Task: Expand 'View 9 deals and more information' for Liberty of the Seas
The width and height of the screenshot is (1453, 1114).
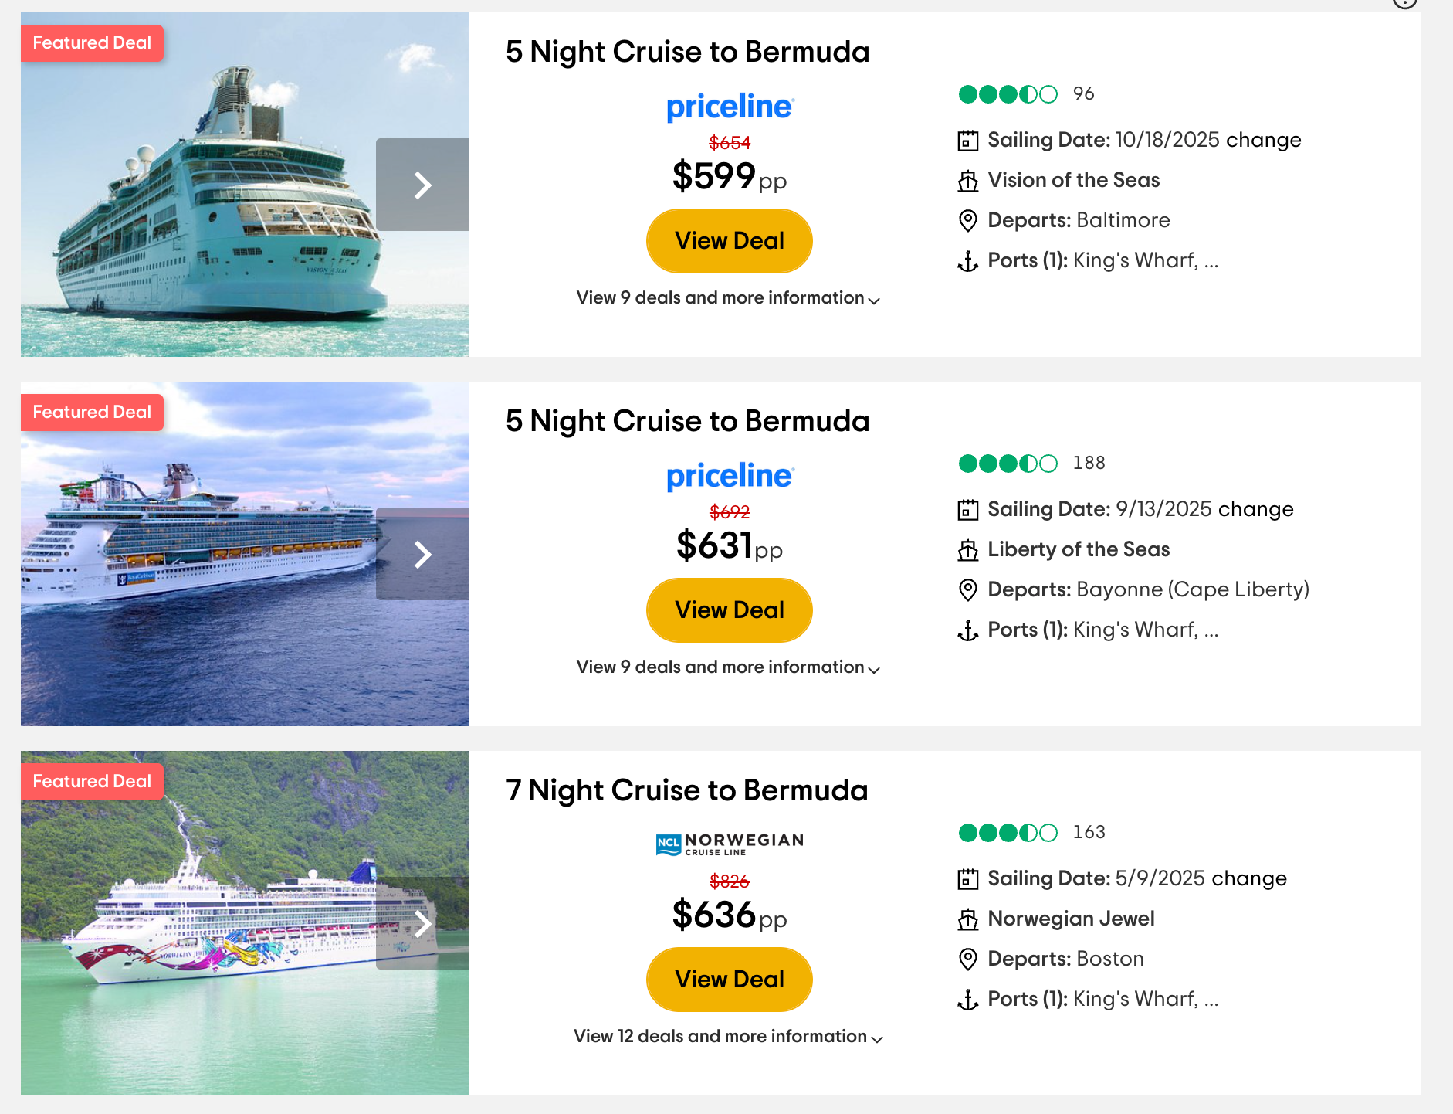Action: click(x=726, y=667)
